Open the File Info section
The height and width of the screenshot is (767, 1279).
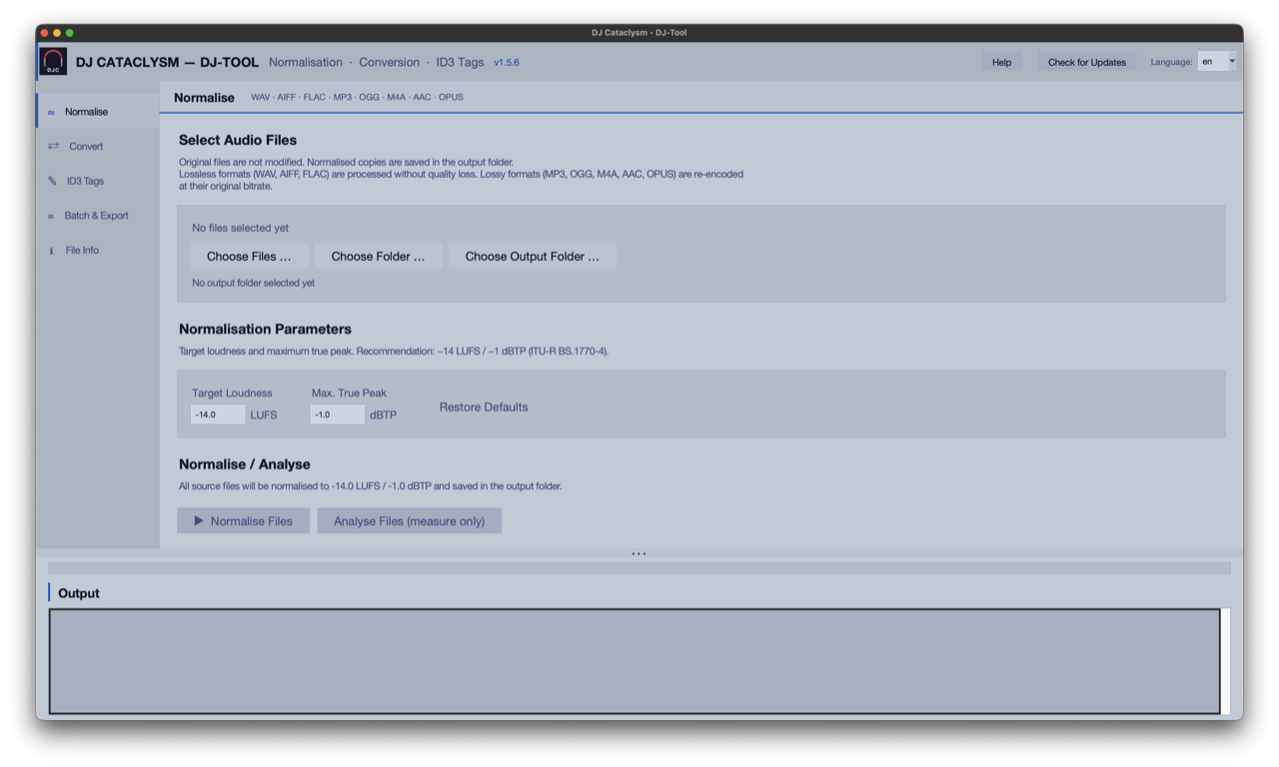[x=98, y=251]
